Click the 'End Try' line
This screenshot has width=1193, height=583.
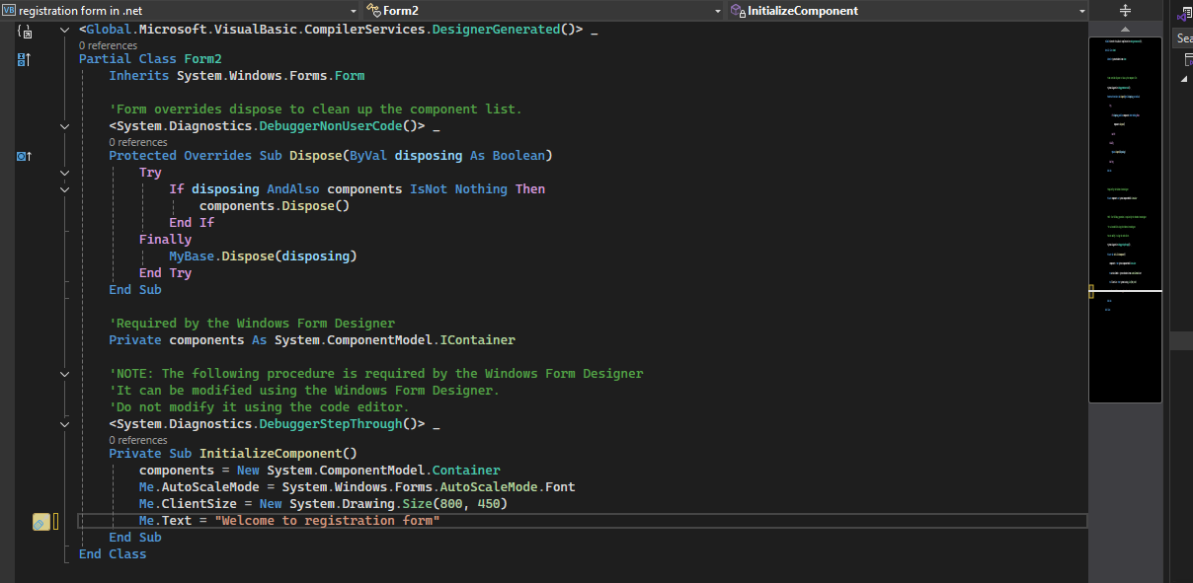point(165,273)
